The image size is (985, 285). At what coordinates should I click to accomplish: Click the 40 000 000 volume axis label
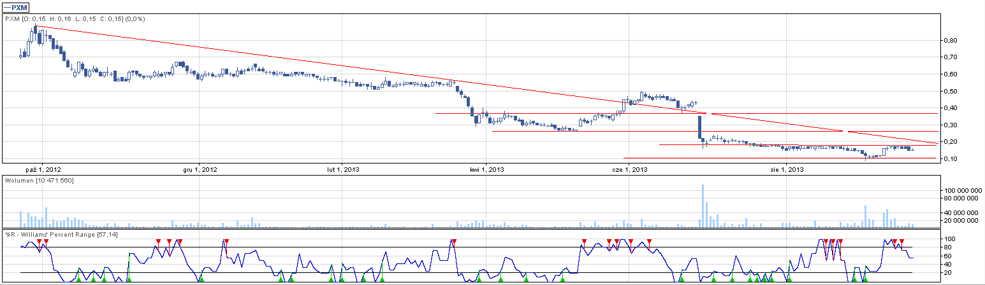(x=961, y=212)
